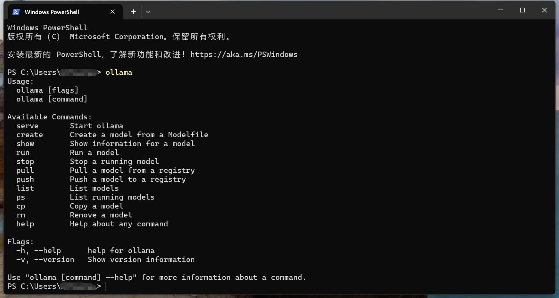This screenshot has height=298, width=559.
Task: Click the 'ollama [command]' usage line
Action: 52,99
